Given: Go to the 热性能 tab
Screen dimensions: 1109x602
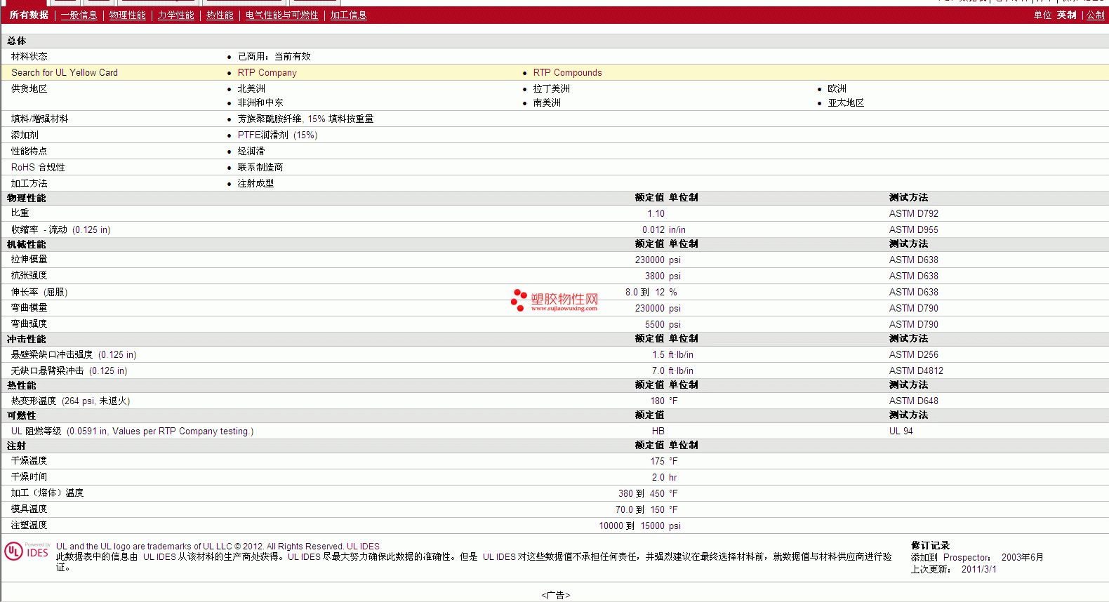Looking at the screenshot, I should tap(220, 15).
